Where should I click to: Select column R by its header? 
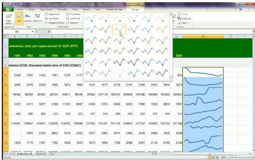tap(203, 36)
